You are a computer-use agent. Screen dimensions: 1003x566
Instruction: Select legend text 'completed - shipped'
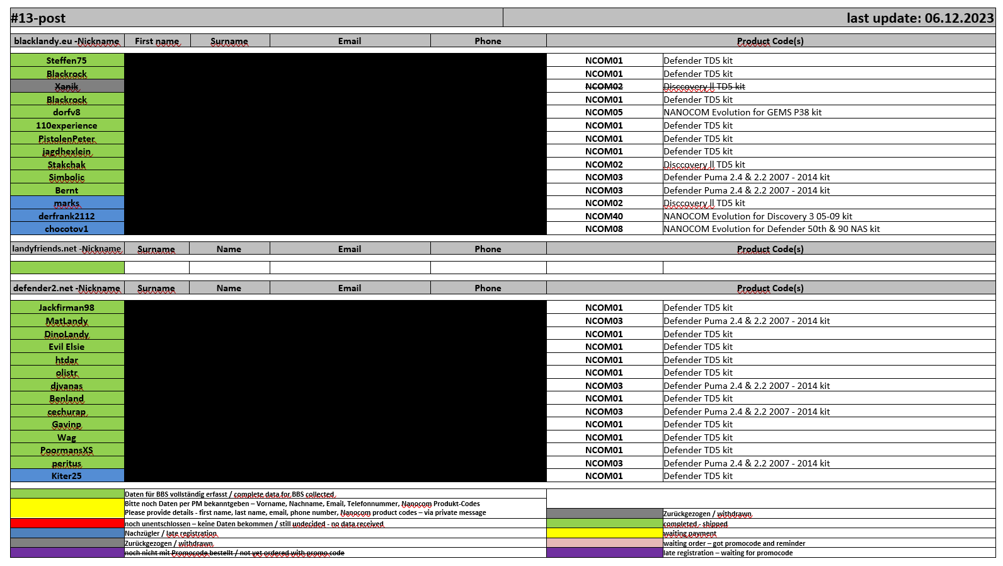[x=696, y=524]
